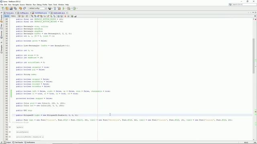The width and height of the screenshot is (257, 144).
Task: Click the Open Project toolbar icon
Action: pos(11,8)
